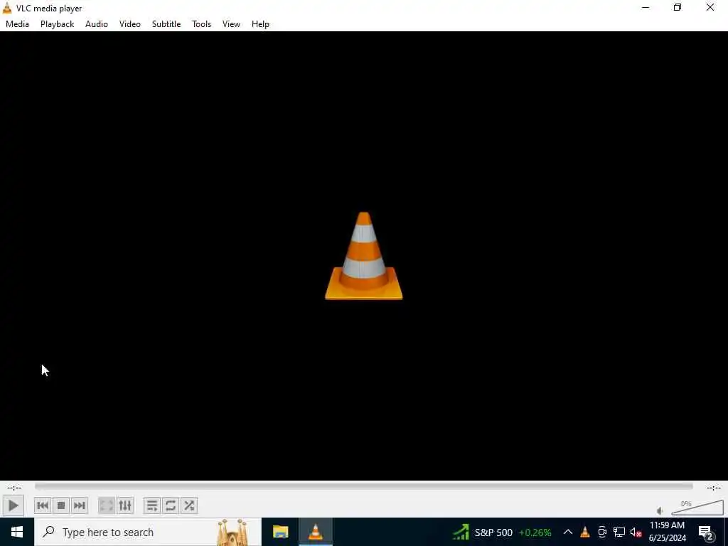Image resolution: width=728 pixels, height=546 pixels.
Task: Open the Tools menu
Action: (x=201, y=24)
